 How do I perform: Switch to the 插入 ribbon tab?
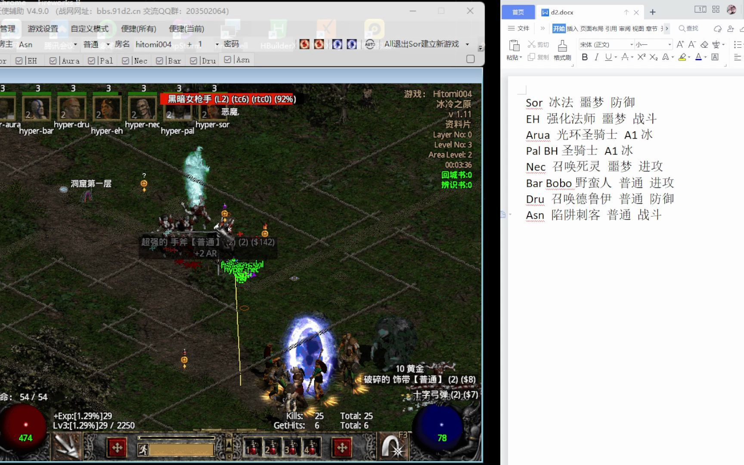point(572,28)
